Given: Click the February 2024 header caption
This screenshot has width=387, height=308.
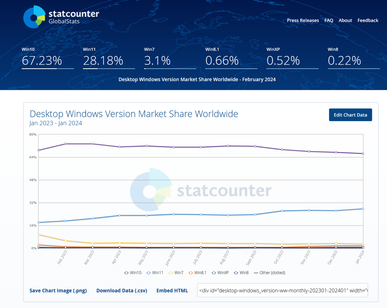Looking at the screenshot, I should (197, 79).
